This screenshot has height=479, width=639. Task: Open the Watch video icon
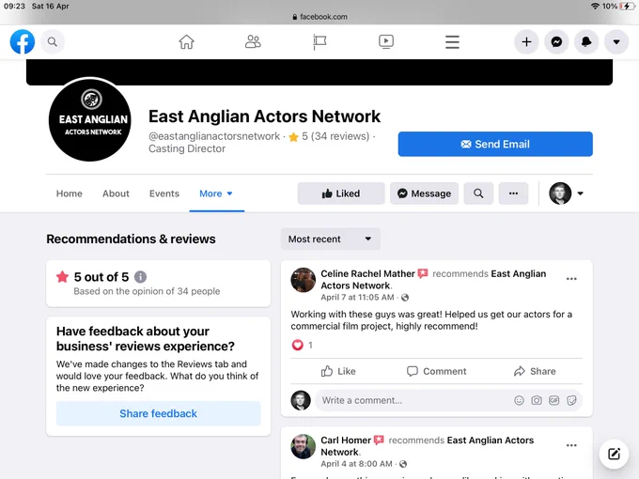[386, 41]
